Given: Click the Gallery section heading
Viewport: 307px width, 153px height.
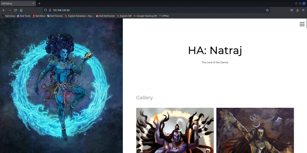Looking at the screenshot, I should coord(145,98).
